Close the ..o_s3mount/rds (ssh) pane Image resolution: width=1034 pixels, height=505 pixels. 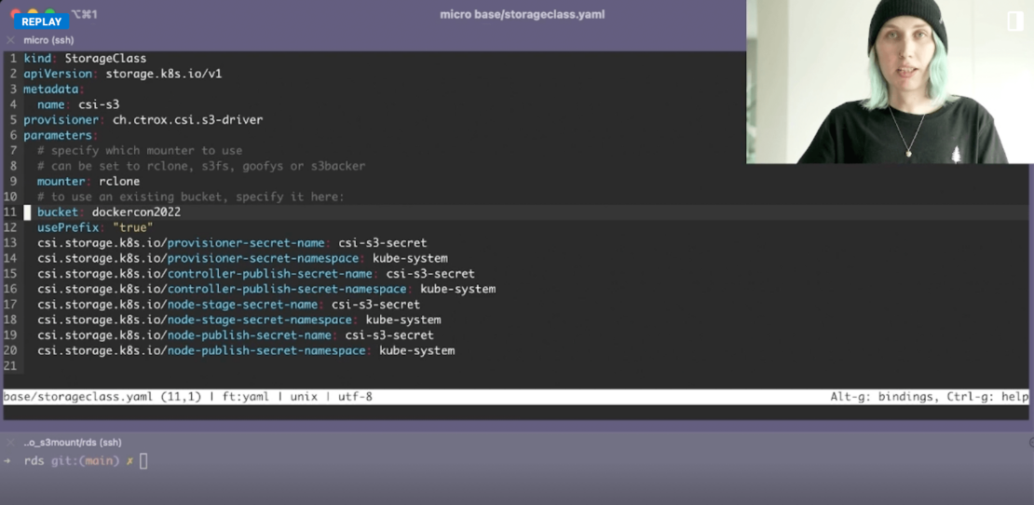10,443
